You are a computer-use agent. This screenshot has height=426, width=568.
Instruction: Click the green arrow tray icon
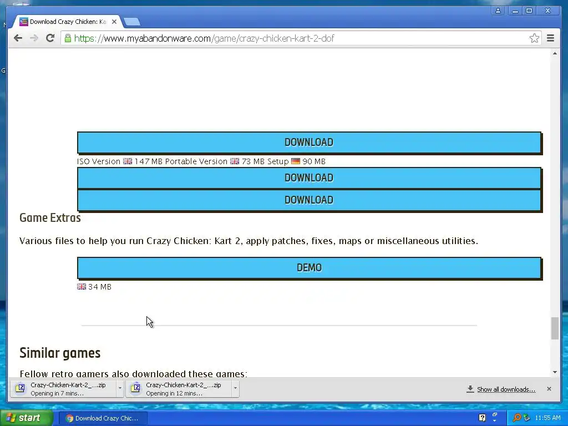click(x=527, y=418)
